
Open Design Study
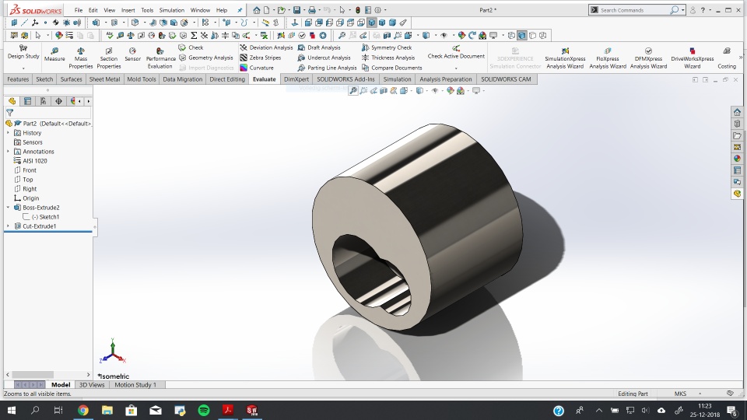coord(23,52)
